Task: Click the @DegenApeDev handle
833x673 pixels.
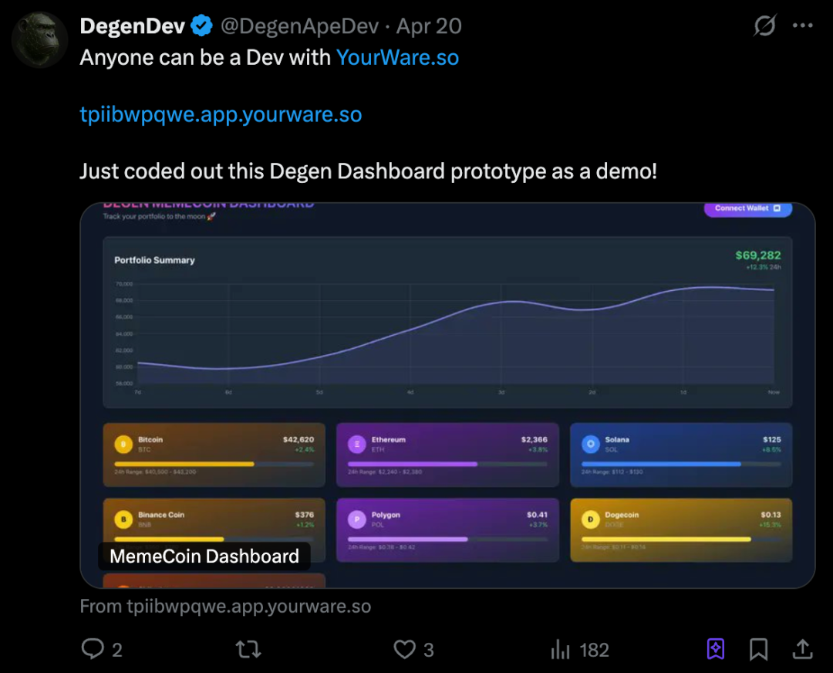Action: click(300, 26)
